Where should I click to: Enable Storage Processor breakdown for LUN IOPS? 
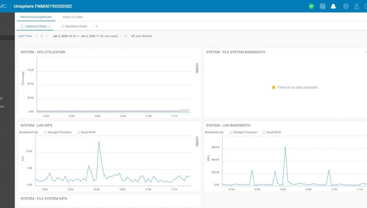point(45,132)
